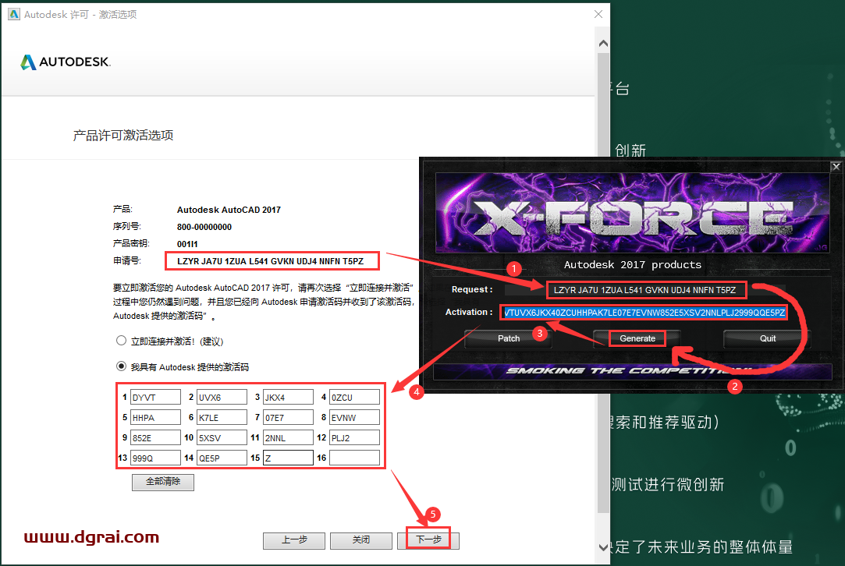Click activation code field 4 containing 0ZCU

tap(354, 398)
